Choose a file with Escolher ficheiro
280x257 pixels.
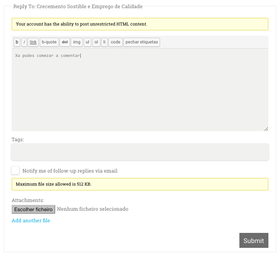(x=33, y=209)
